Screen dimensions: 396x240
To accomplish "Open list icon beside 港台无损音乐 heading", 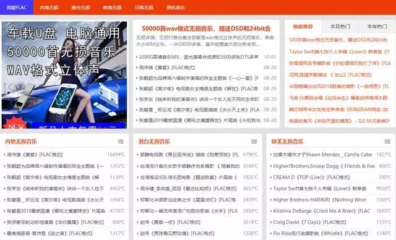I will pyautogui.click(x=254, y=142).
